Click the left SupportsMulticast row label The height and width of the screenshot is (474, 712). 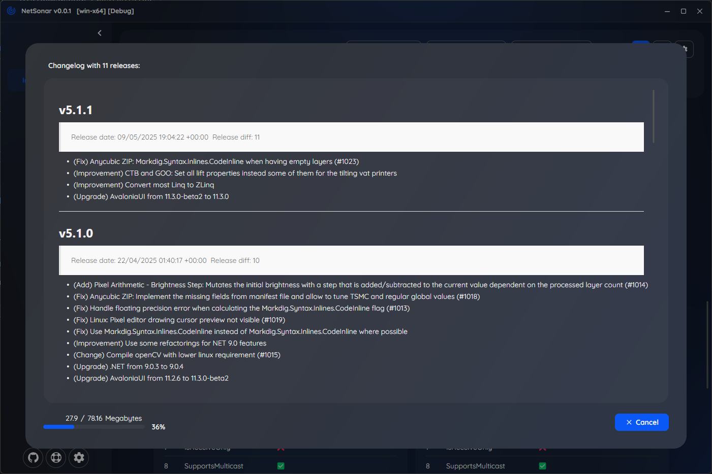click(x=213, y=466)
